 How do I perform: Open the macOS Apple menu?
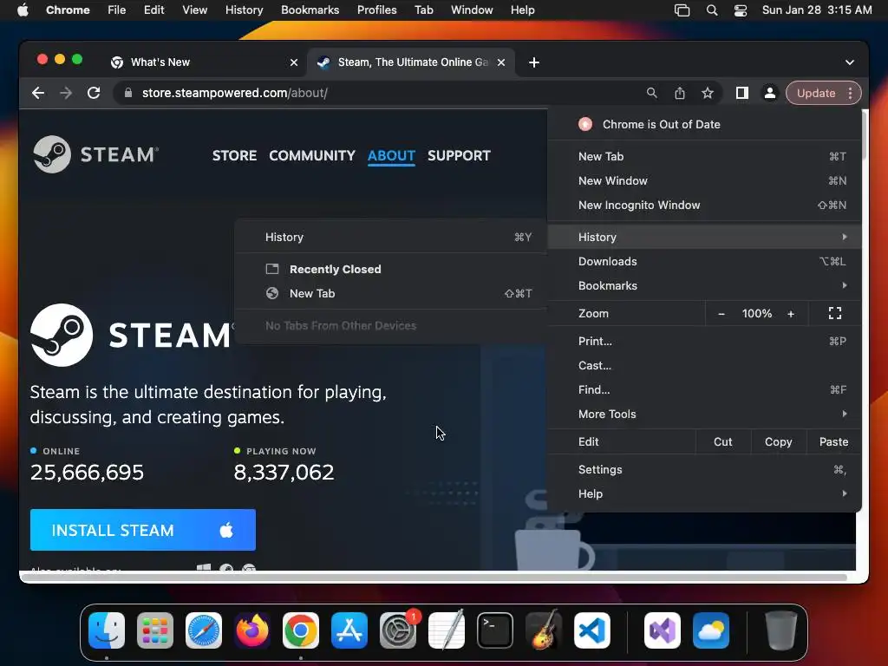[x=23, y=10]
